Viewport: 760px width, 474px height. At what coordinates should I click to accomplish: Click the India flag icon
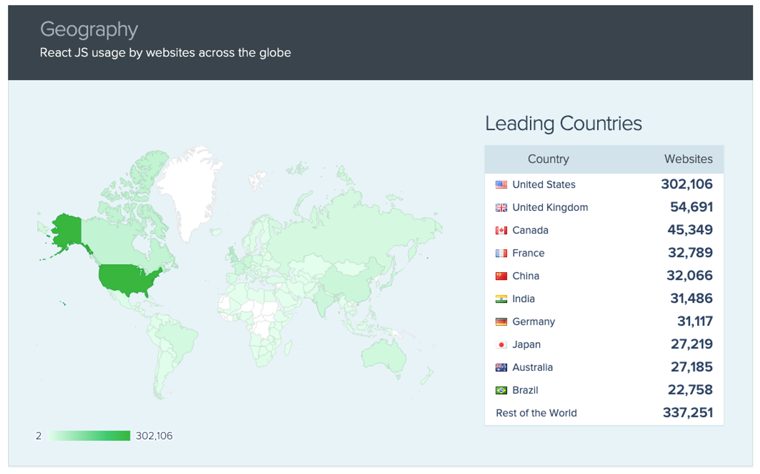501,299
